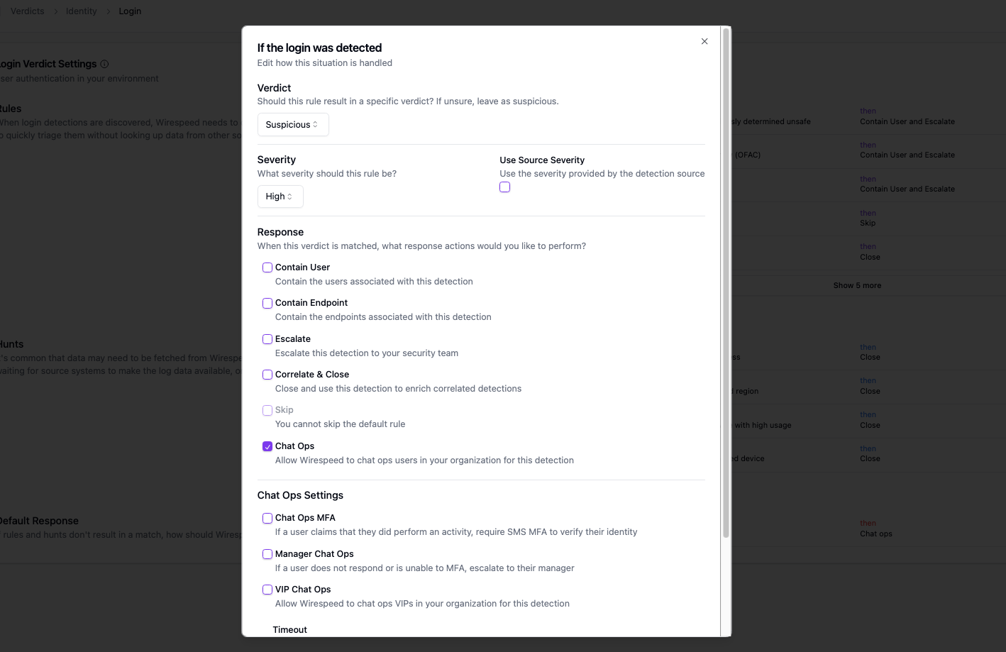1006x652 pixels.
Task: Close the login detection dialog
Action: click(x=704, y=41)
